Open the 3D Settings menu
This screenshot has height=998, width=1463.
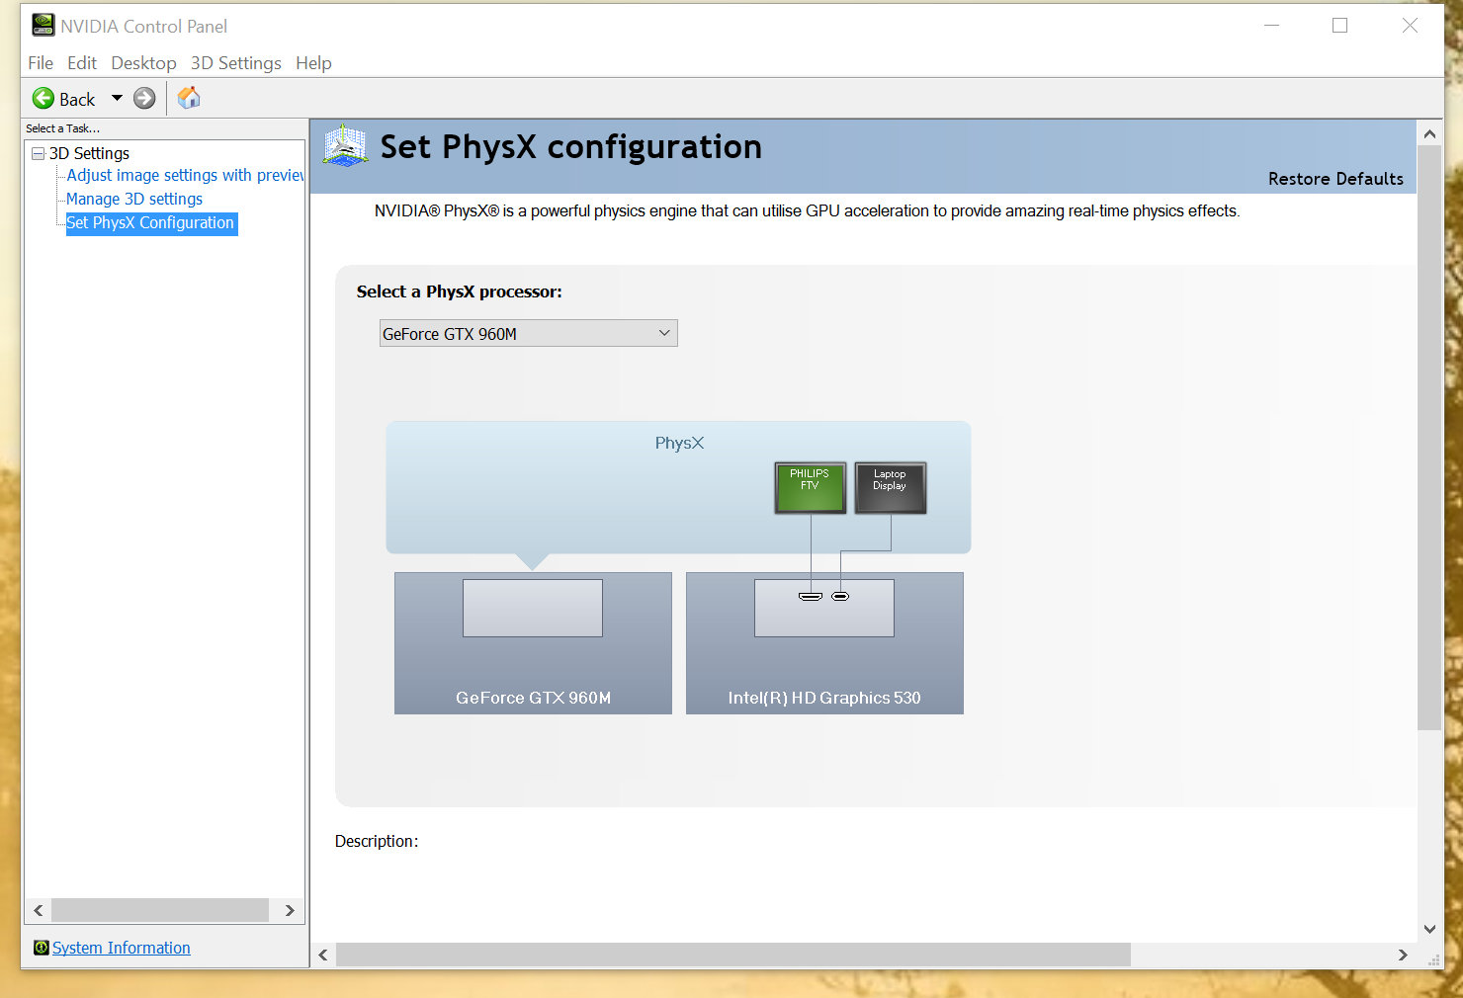click(236, 63)
